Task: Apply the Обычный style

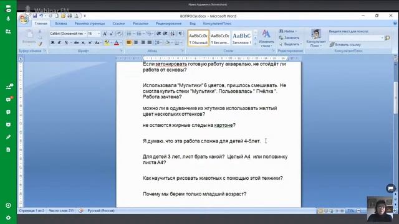Action: [x=198, y=38]
